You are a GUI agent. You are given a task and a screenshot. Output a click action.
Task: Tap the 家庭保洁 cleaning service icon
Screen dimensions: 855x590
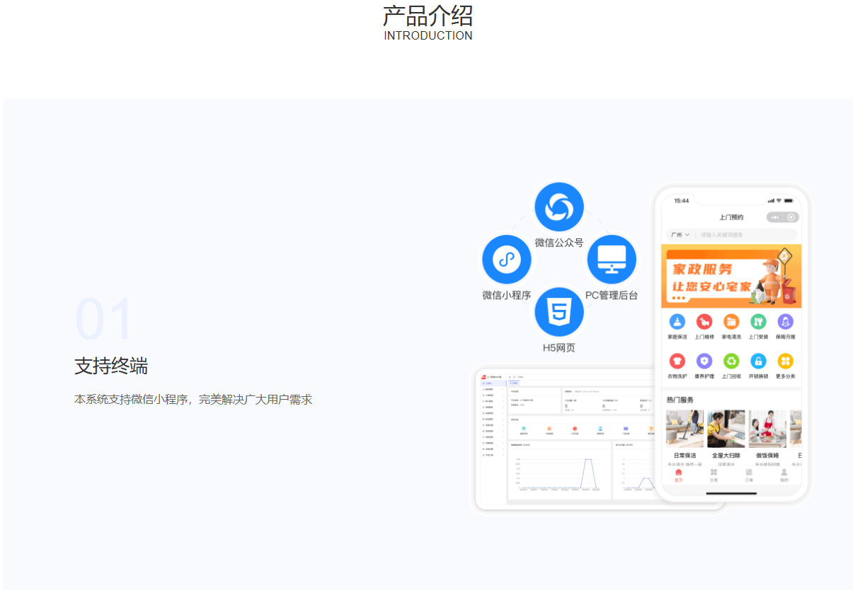(x=677, y=322)
